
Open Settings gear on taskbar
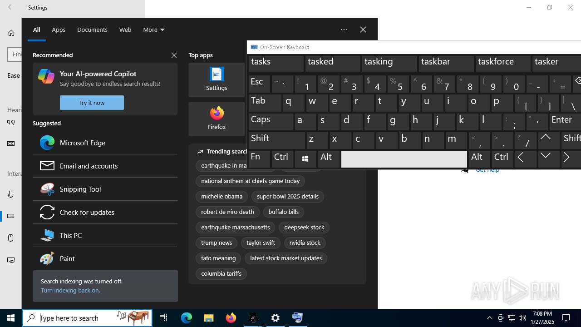(276, 318)
